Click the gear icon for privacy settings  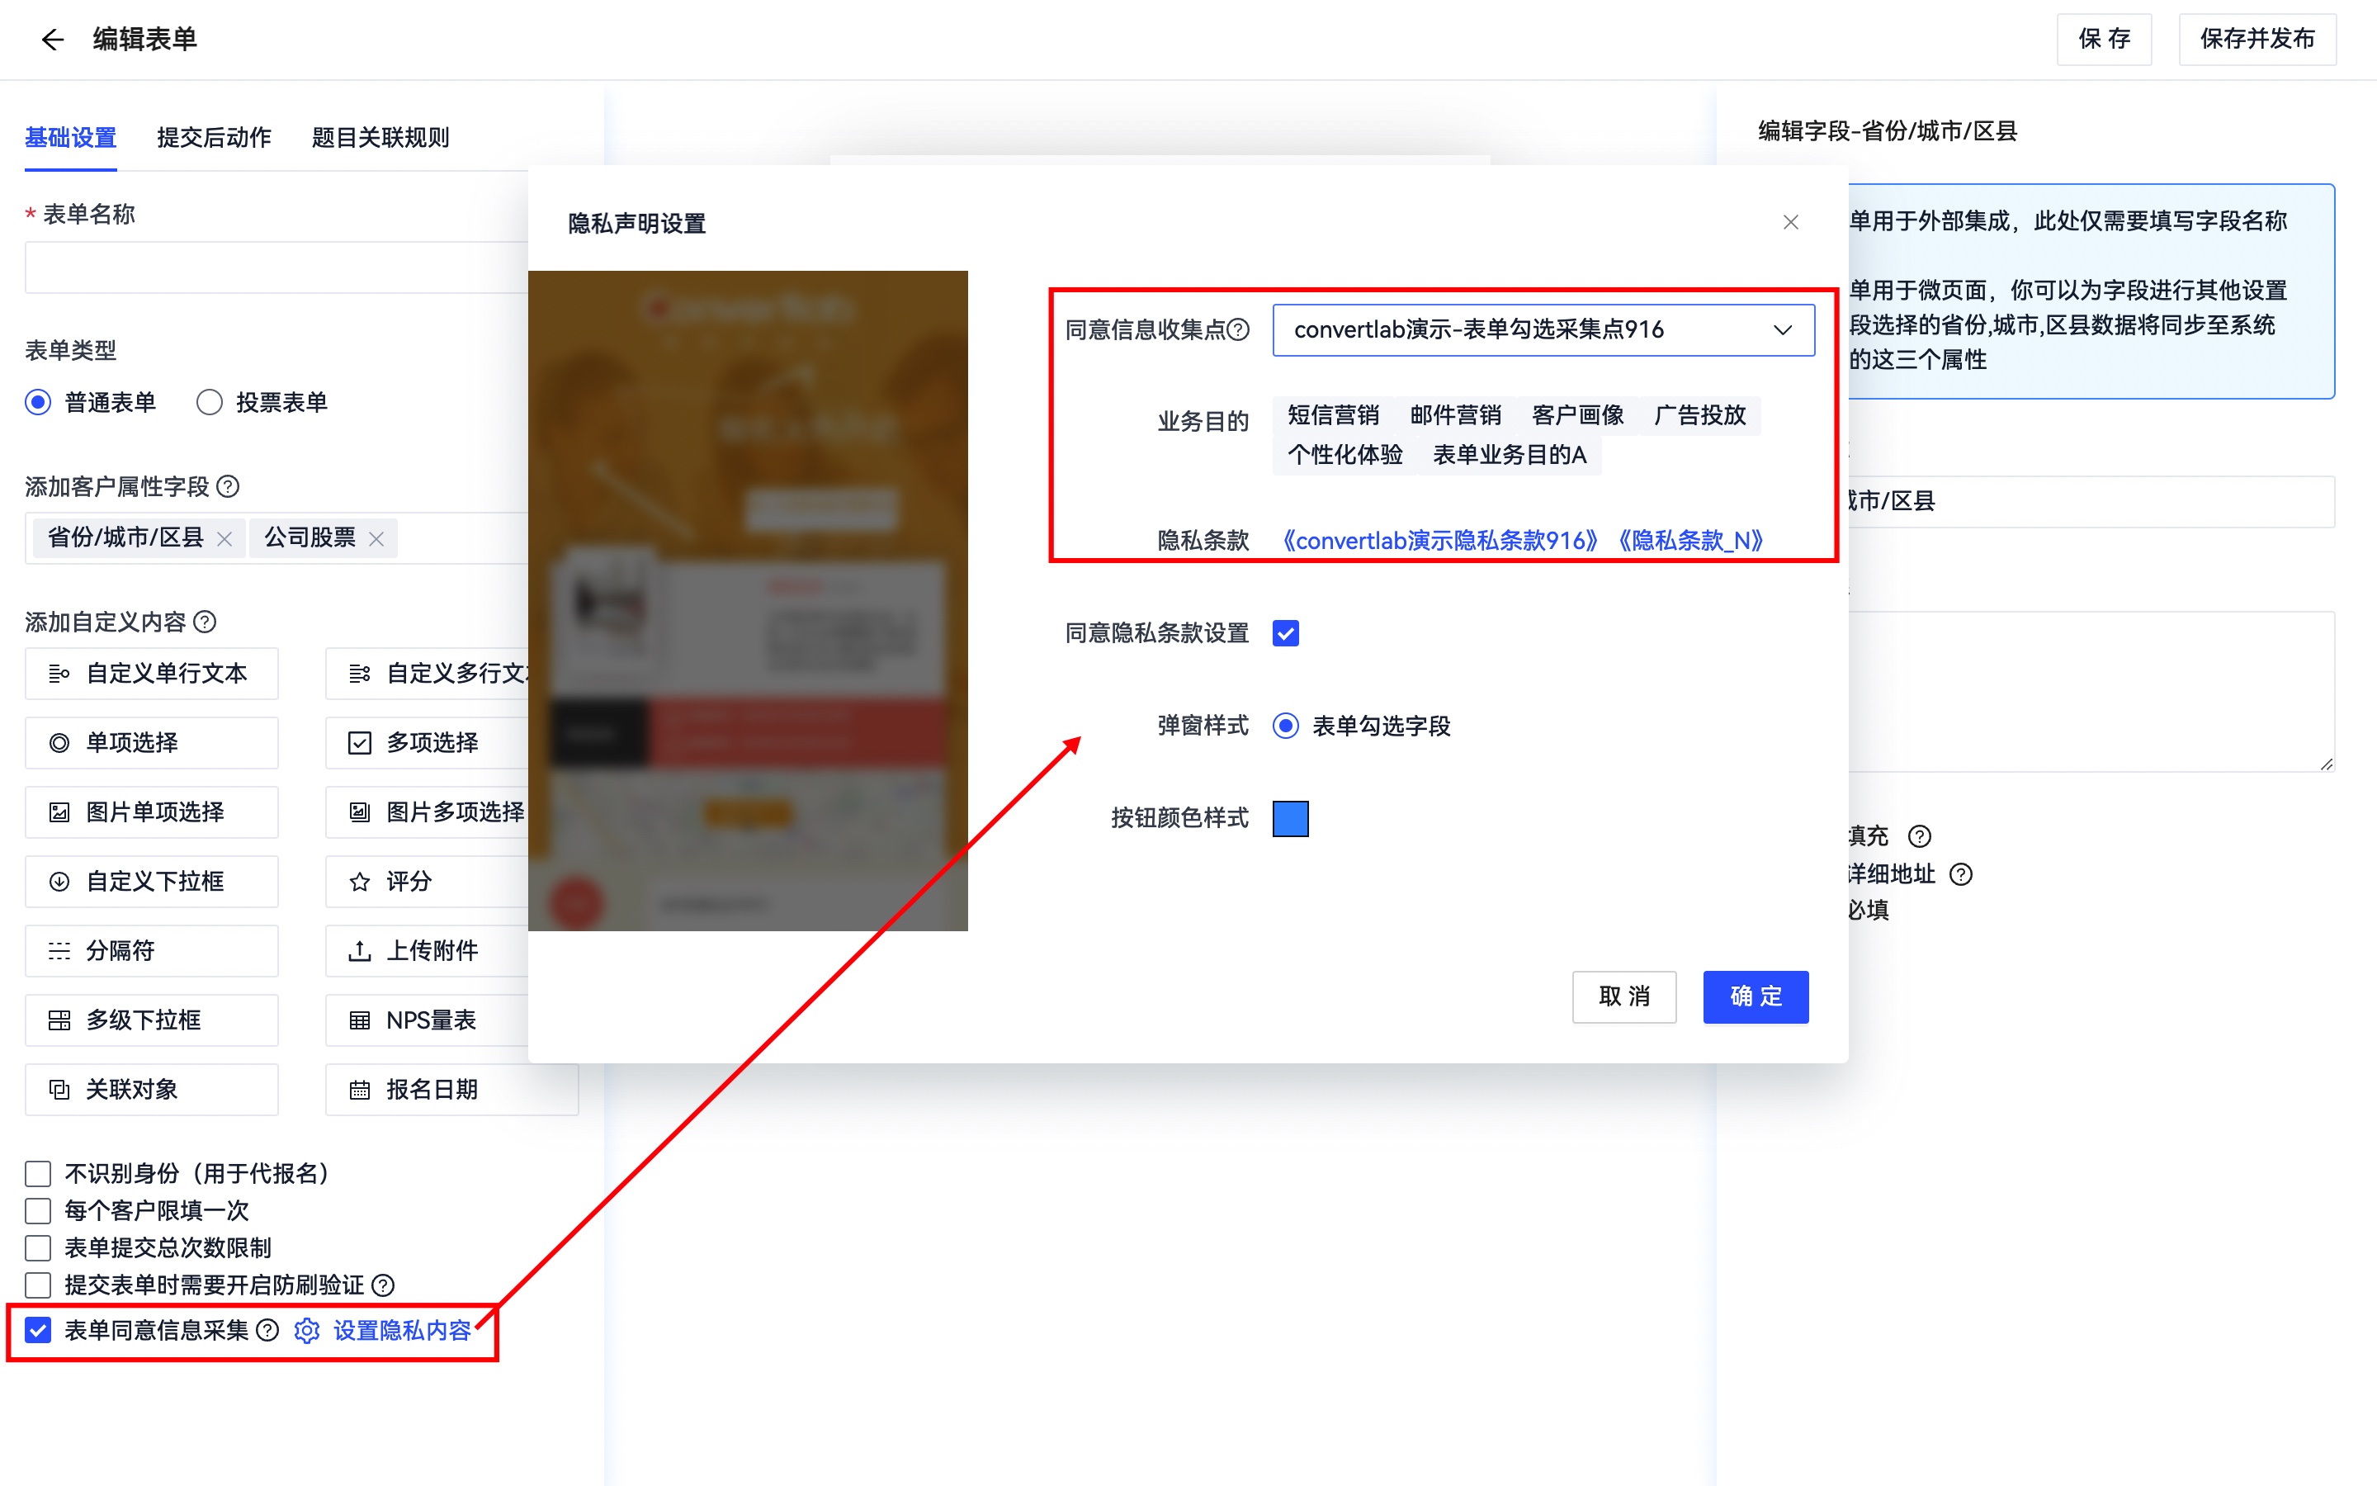pos(307,1331)
